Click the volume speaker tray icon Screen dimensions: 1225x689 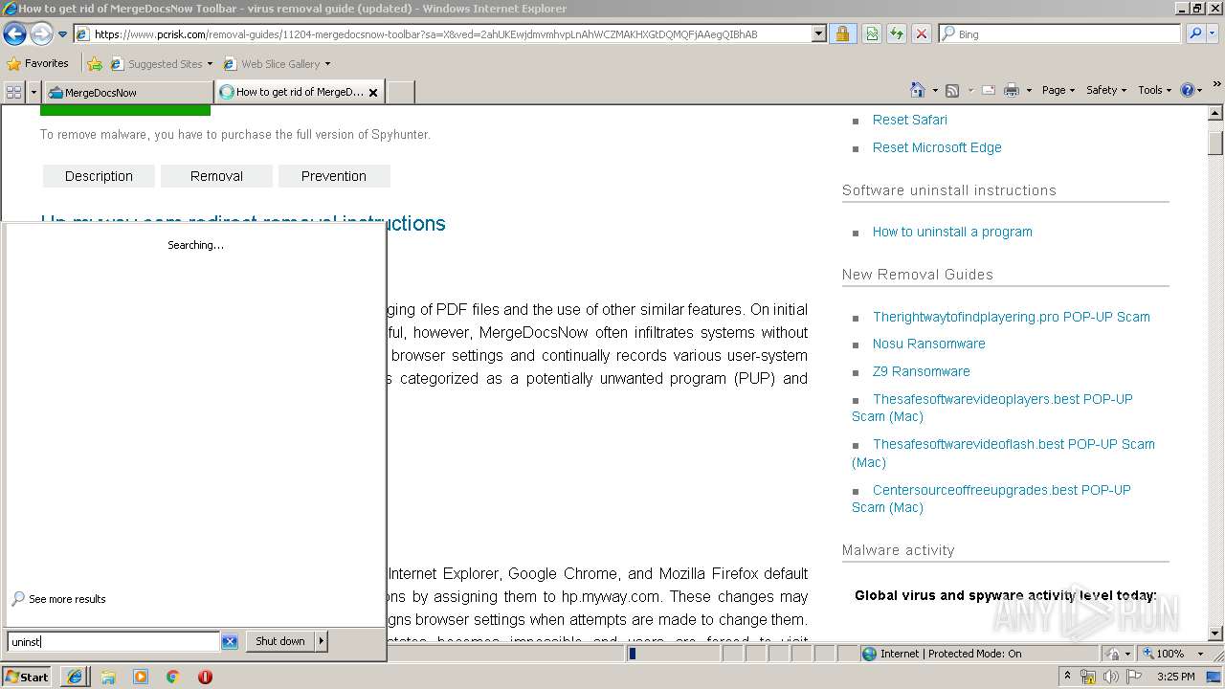click(1111, 677)
